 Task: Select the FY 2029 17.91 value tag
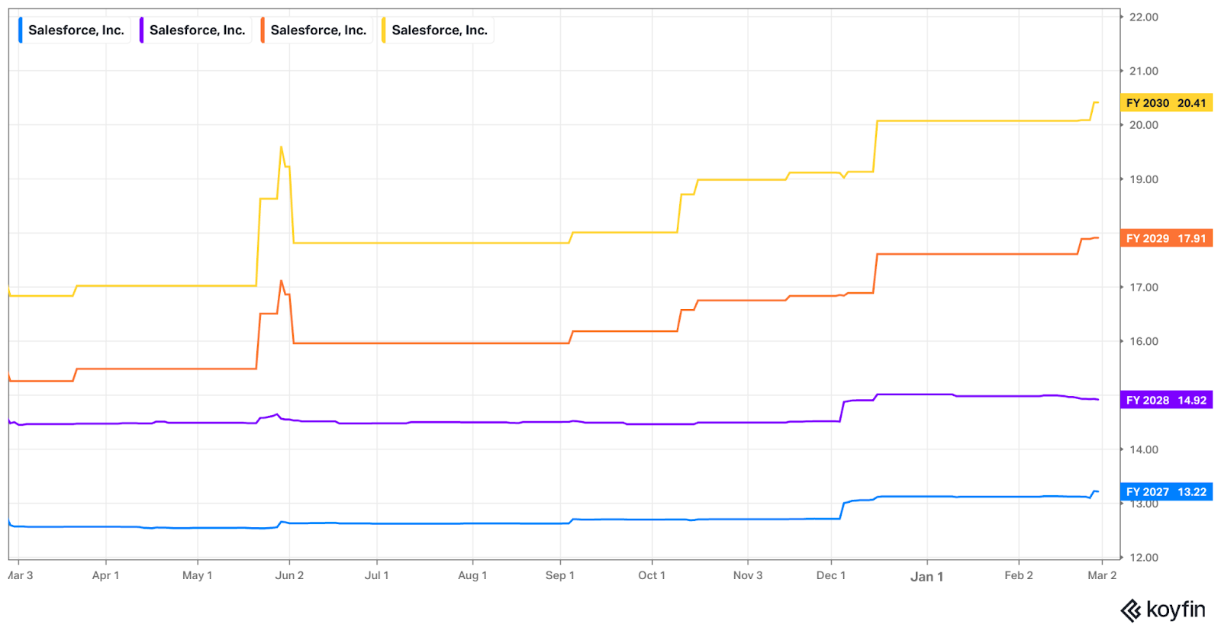(1165, 238)
